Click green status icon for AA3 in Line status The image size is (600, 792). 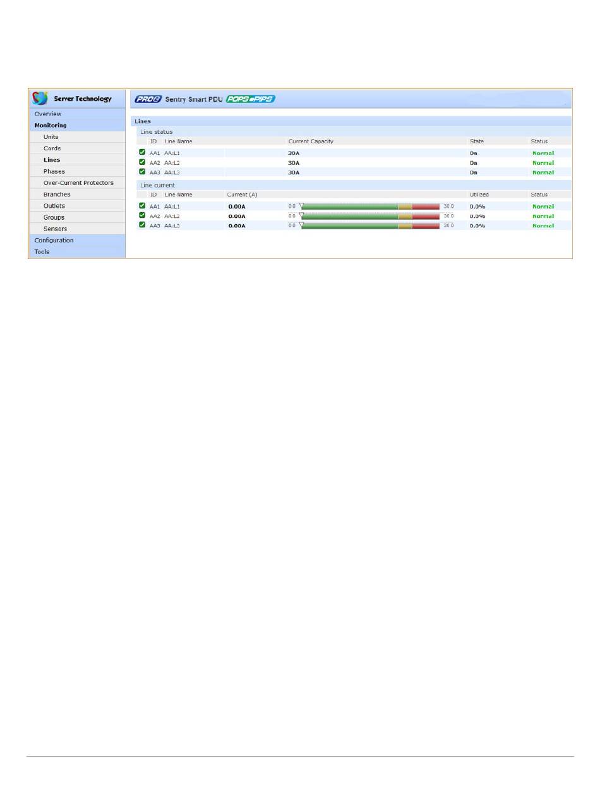click(142, 172)
